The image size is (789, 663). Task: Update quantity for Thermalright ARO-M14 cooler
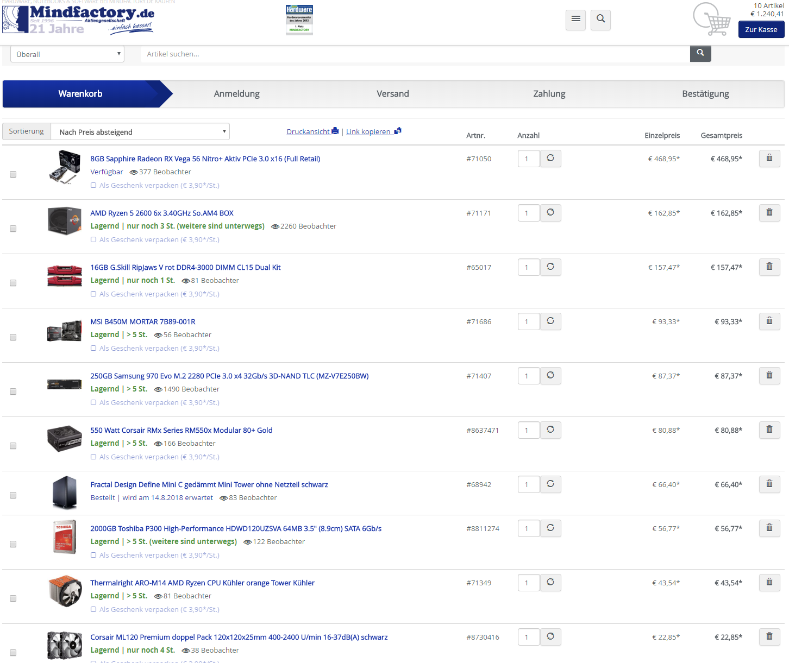(x=550, y=582)
